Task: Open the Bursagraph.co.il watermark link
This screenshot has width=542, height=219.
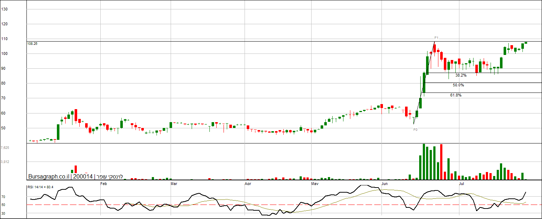Action: (49, 177)
